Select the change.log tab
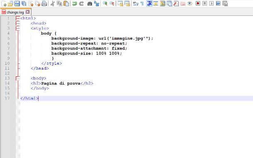The height and width of the screenshot is (158, 253). (15, 12)
